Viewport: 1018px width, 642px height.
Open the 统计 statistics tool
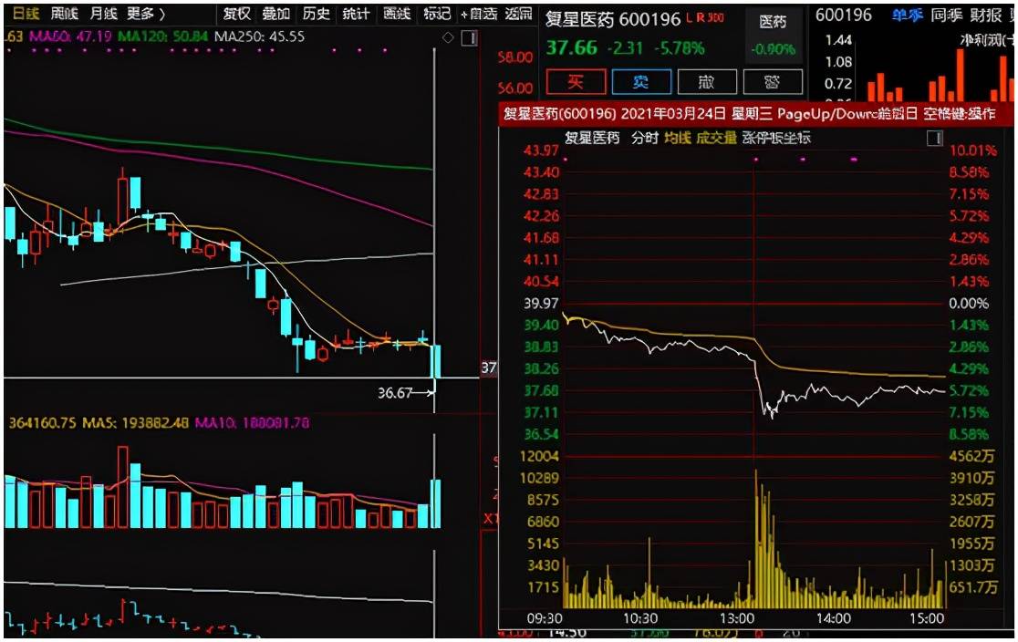click(356, 14)
